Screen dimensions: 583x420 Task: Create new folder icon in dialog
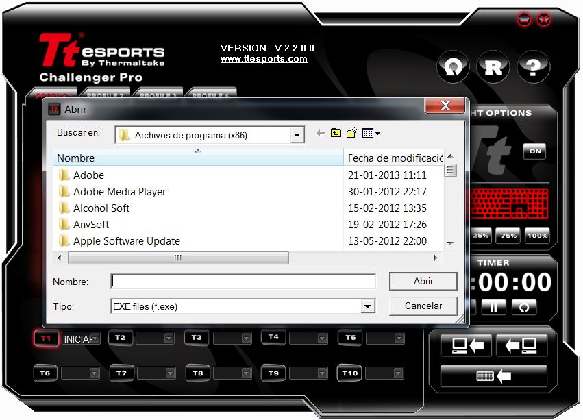(351, 133)
